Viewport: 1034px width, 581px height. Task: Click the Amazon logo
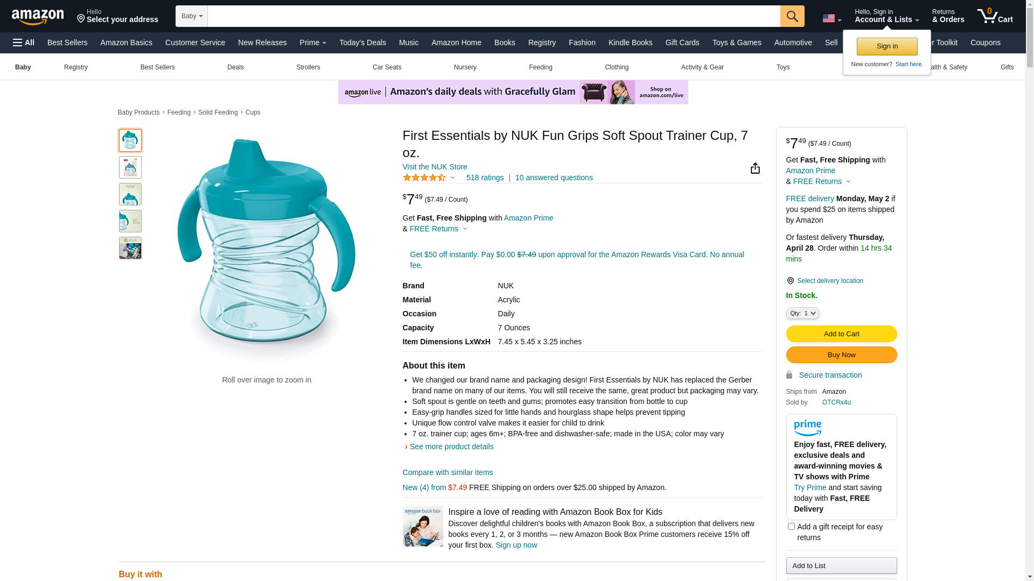38,17
